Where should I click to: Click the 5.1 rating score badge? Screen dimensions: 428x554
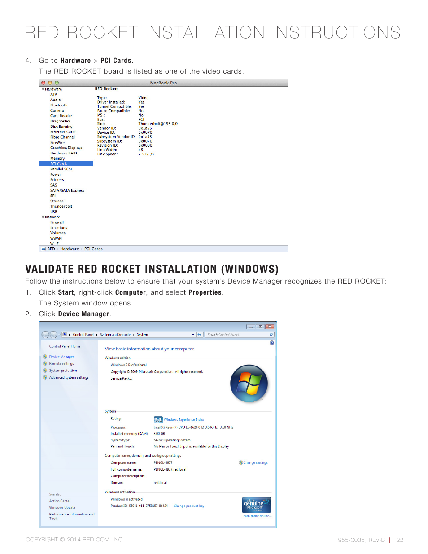coord(158,420)
